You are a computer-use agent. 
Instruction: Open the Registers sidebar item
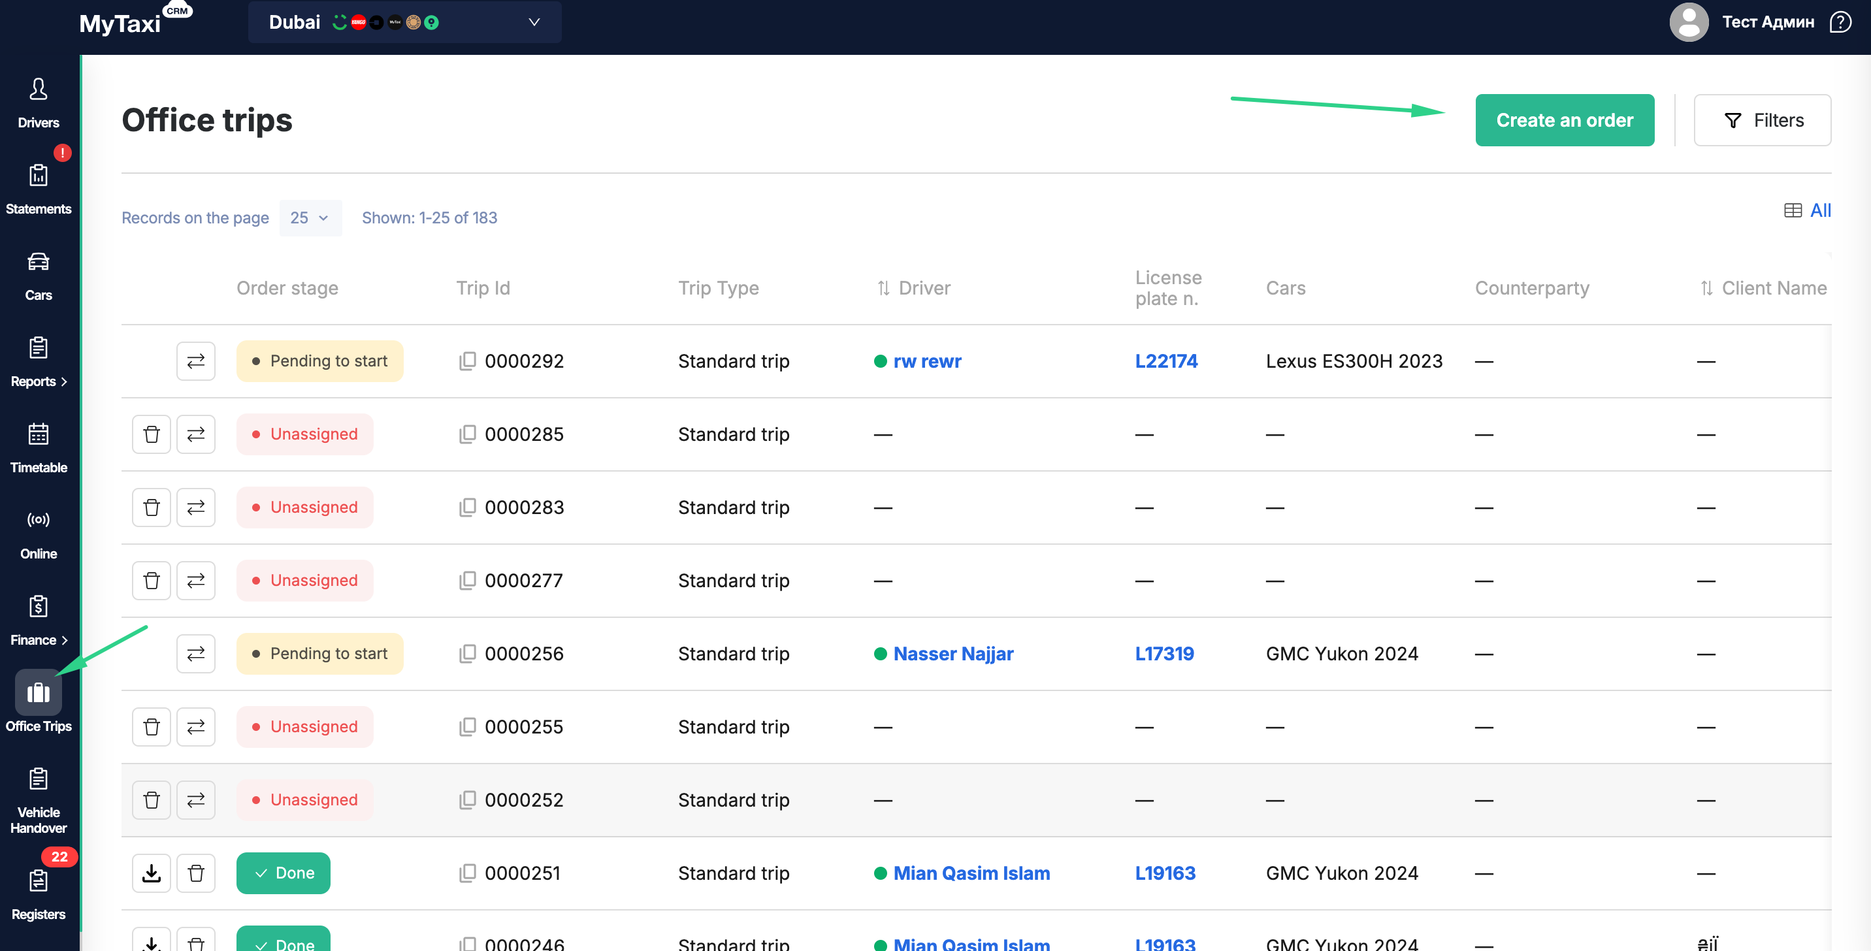[x=39, y=894]
